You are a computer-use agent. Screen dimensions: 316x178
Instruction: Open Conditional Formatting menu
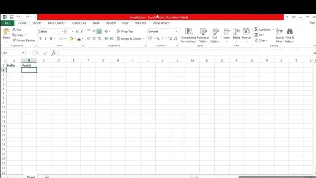click(188, 35)
